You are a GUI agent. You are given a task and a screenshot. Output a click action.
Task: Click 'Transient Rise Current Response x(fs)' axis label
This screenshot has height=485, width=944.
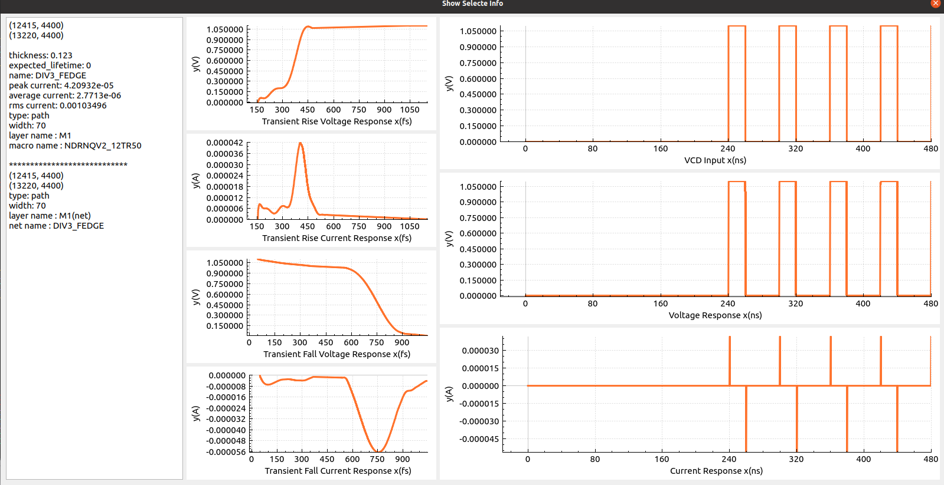pos(337,238)
